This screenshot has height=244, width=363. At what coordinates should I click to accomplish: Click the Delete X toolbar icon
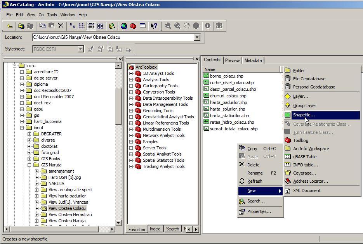(61, 26)
